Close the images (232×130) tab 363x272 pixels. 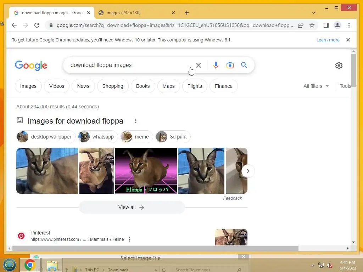(173, 13)
